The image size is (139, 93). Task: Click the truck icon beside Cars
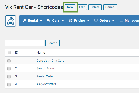pyautogui.click(x=49, y=20)
